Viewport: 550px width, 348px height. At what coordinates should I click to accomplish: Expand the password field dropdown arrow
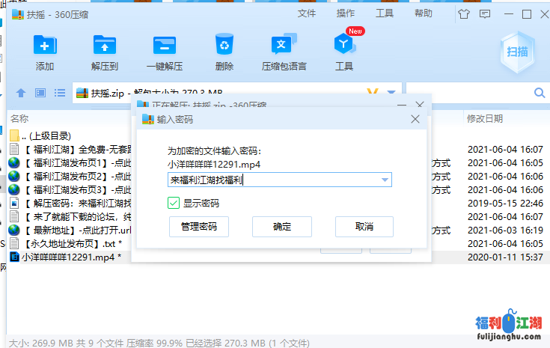[x=385, y=180]
